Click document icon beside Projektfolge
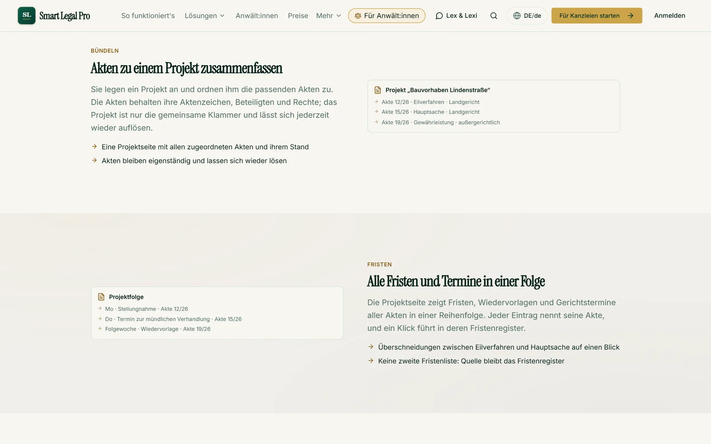Image resolution: width=711 pixels, height=444 pixels. tap(101, 297)
